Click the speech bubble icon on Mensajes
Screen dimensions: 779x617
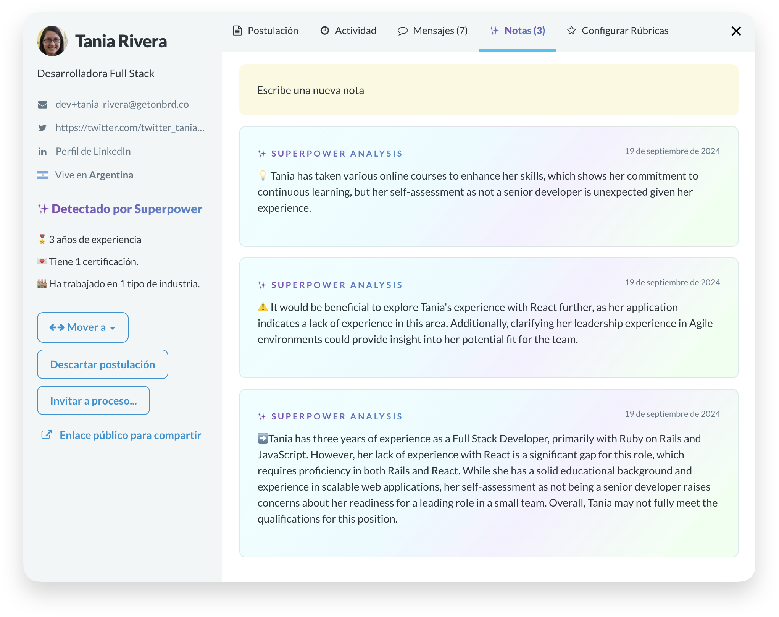[403, 31]
